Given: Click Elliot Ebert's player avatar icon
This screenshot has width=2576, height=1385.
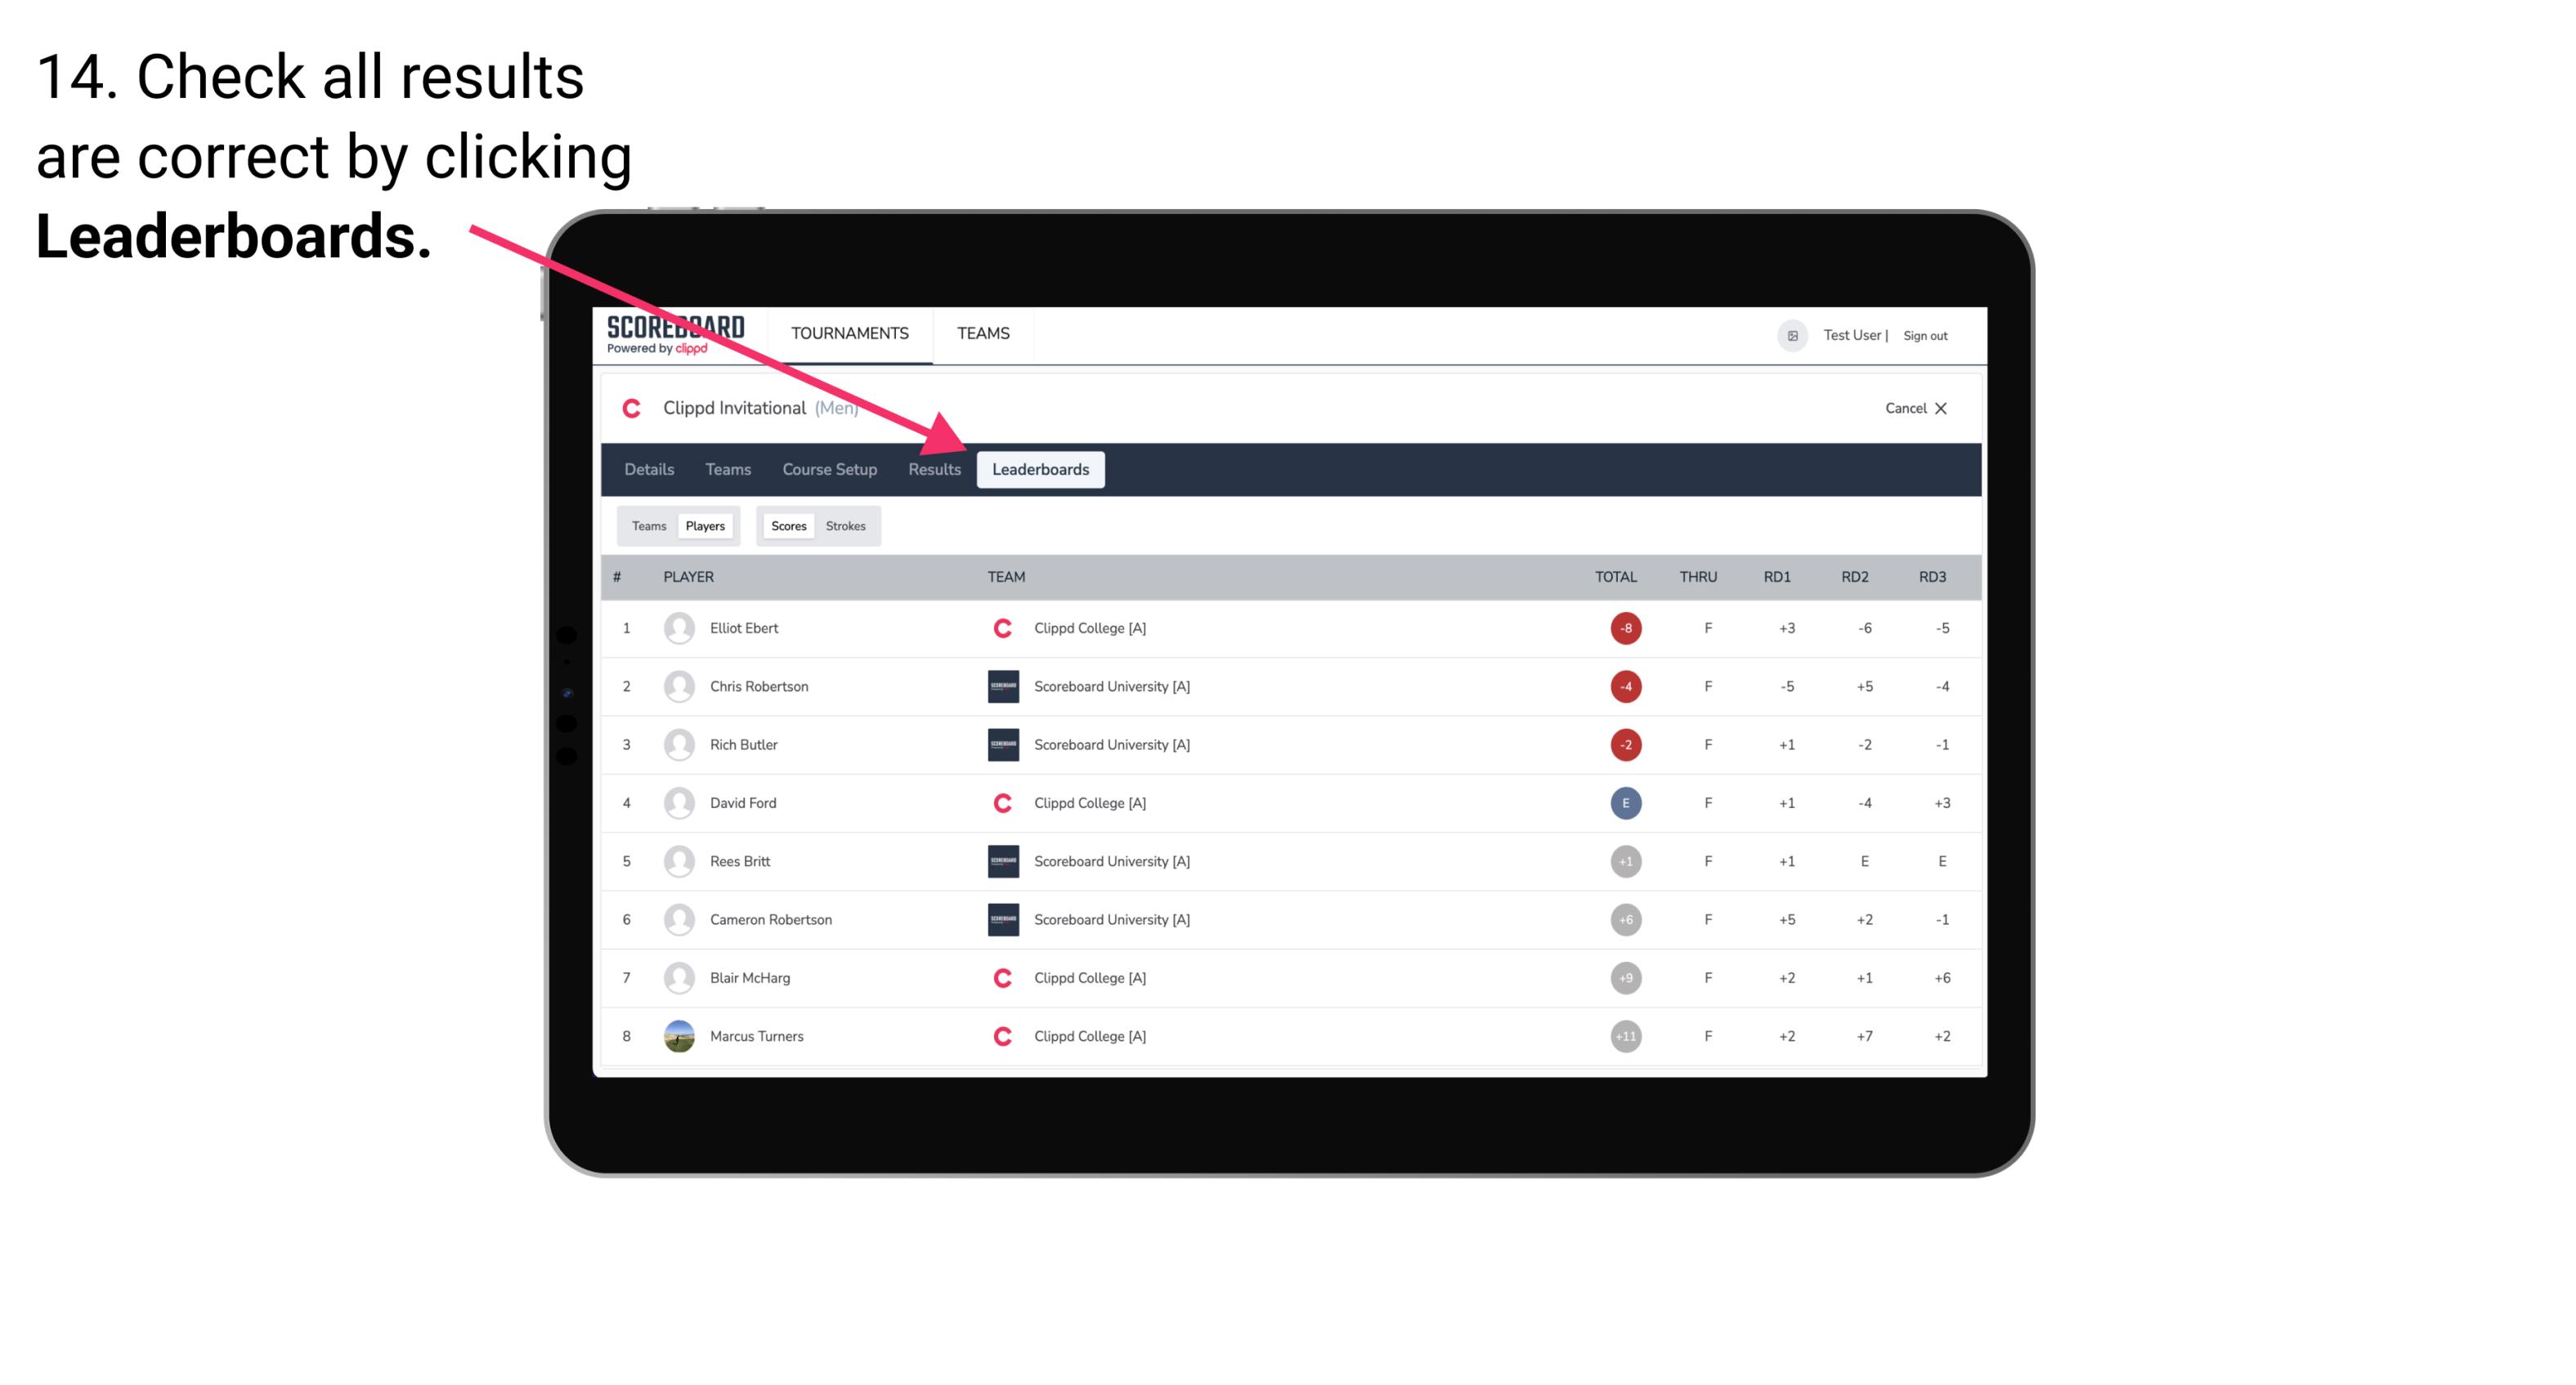Looking at the screenshot, I should (677, 628).
